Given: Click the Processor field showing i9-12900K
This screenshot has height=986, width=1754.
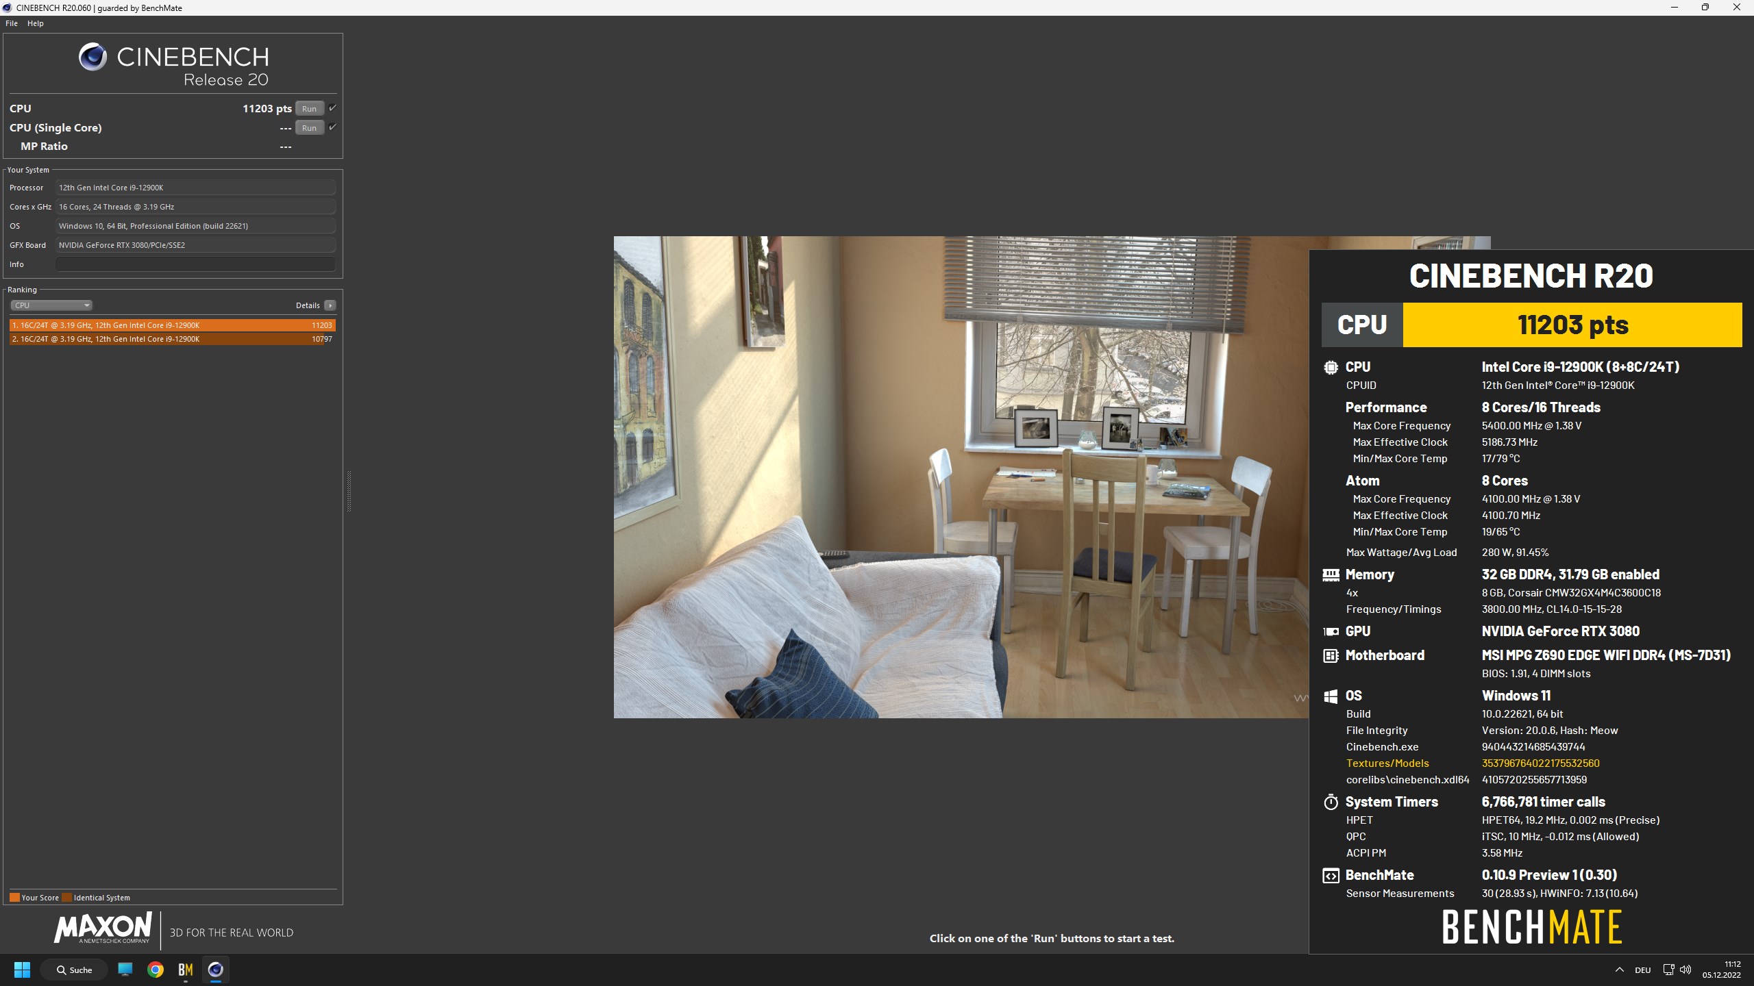Looking at the screenshot, I should [195, 188].
